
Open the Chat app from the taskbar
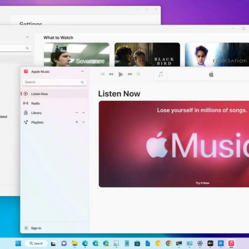pyautogui.click(x=64, y=243)
